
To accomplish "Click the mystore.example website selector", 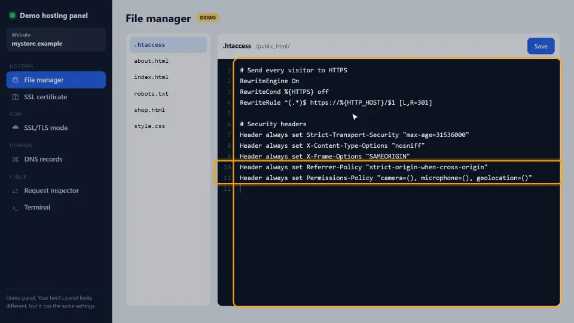I will point(56,39).
